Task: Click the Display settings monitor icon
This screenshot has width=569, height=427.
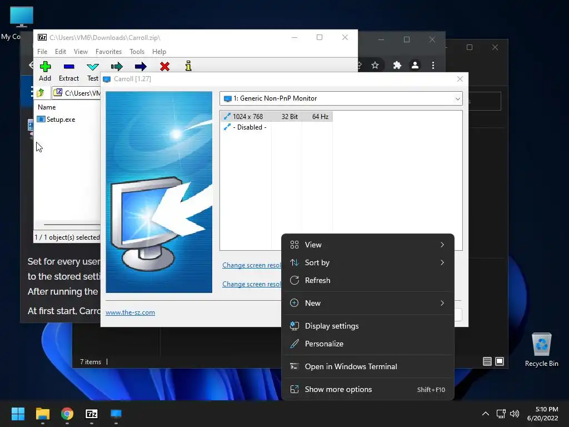Action: (x=295, y=326)
